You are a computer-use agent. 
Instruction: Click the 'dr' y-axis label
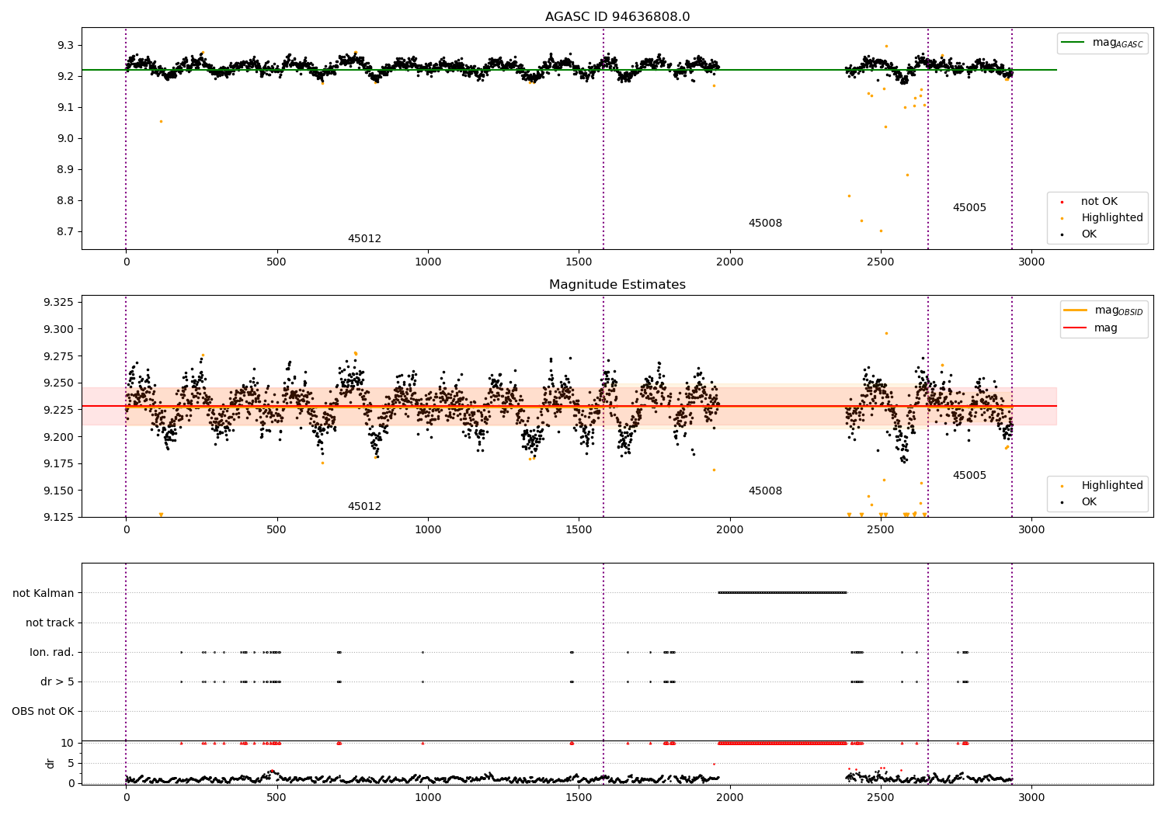pos(50,763)
